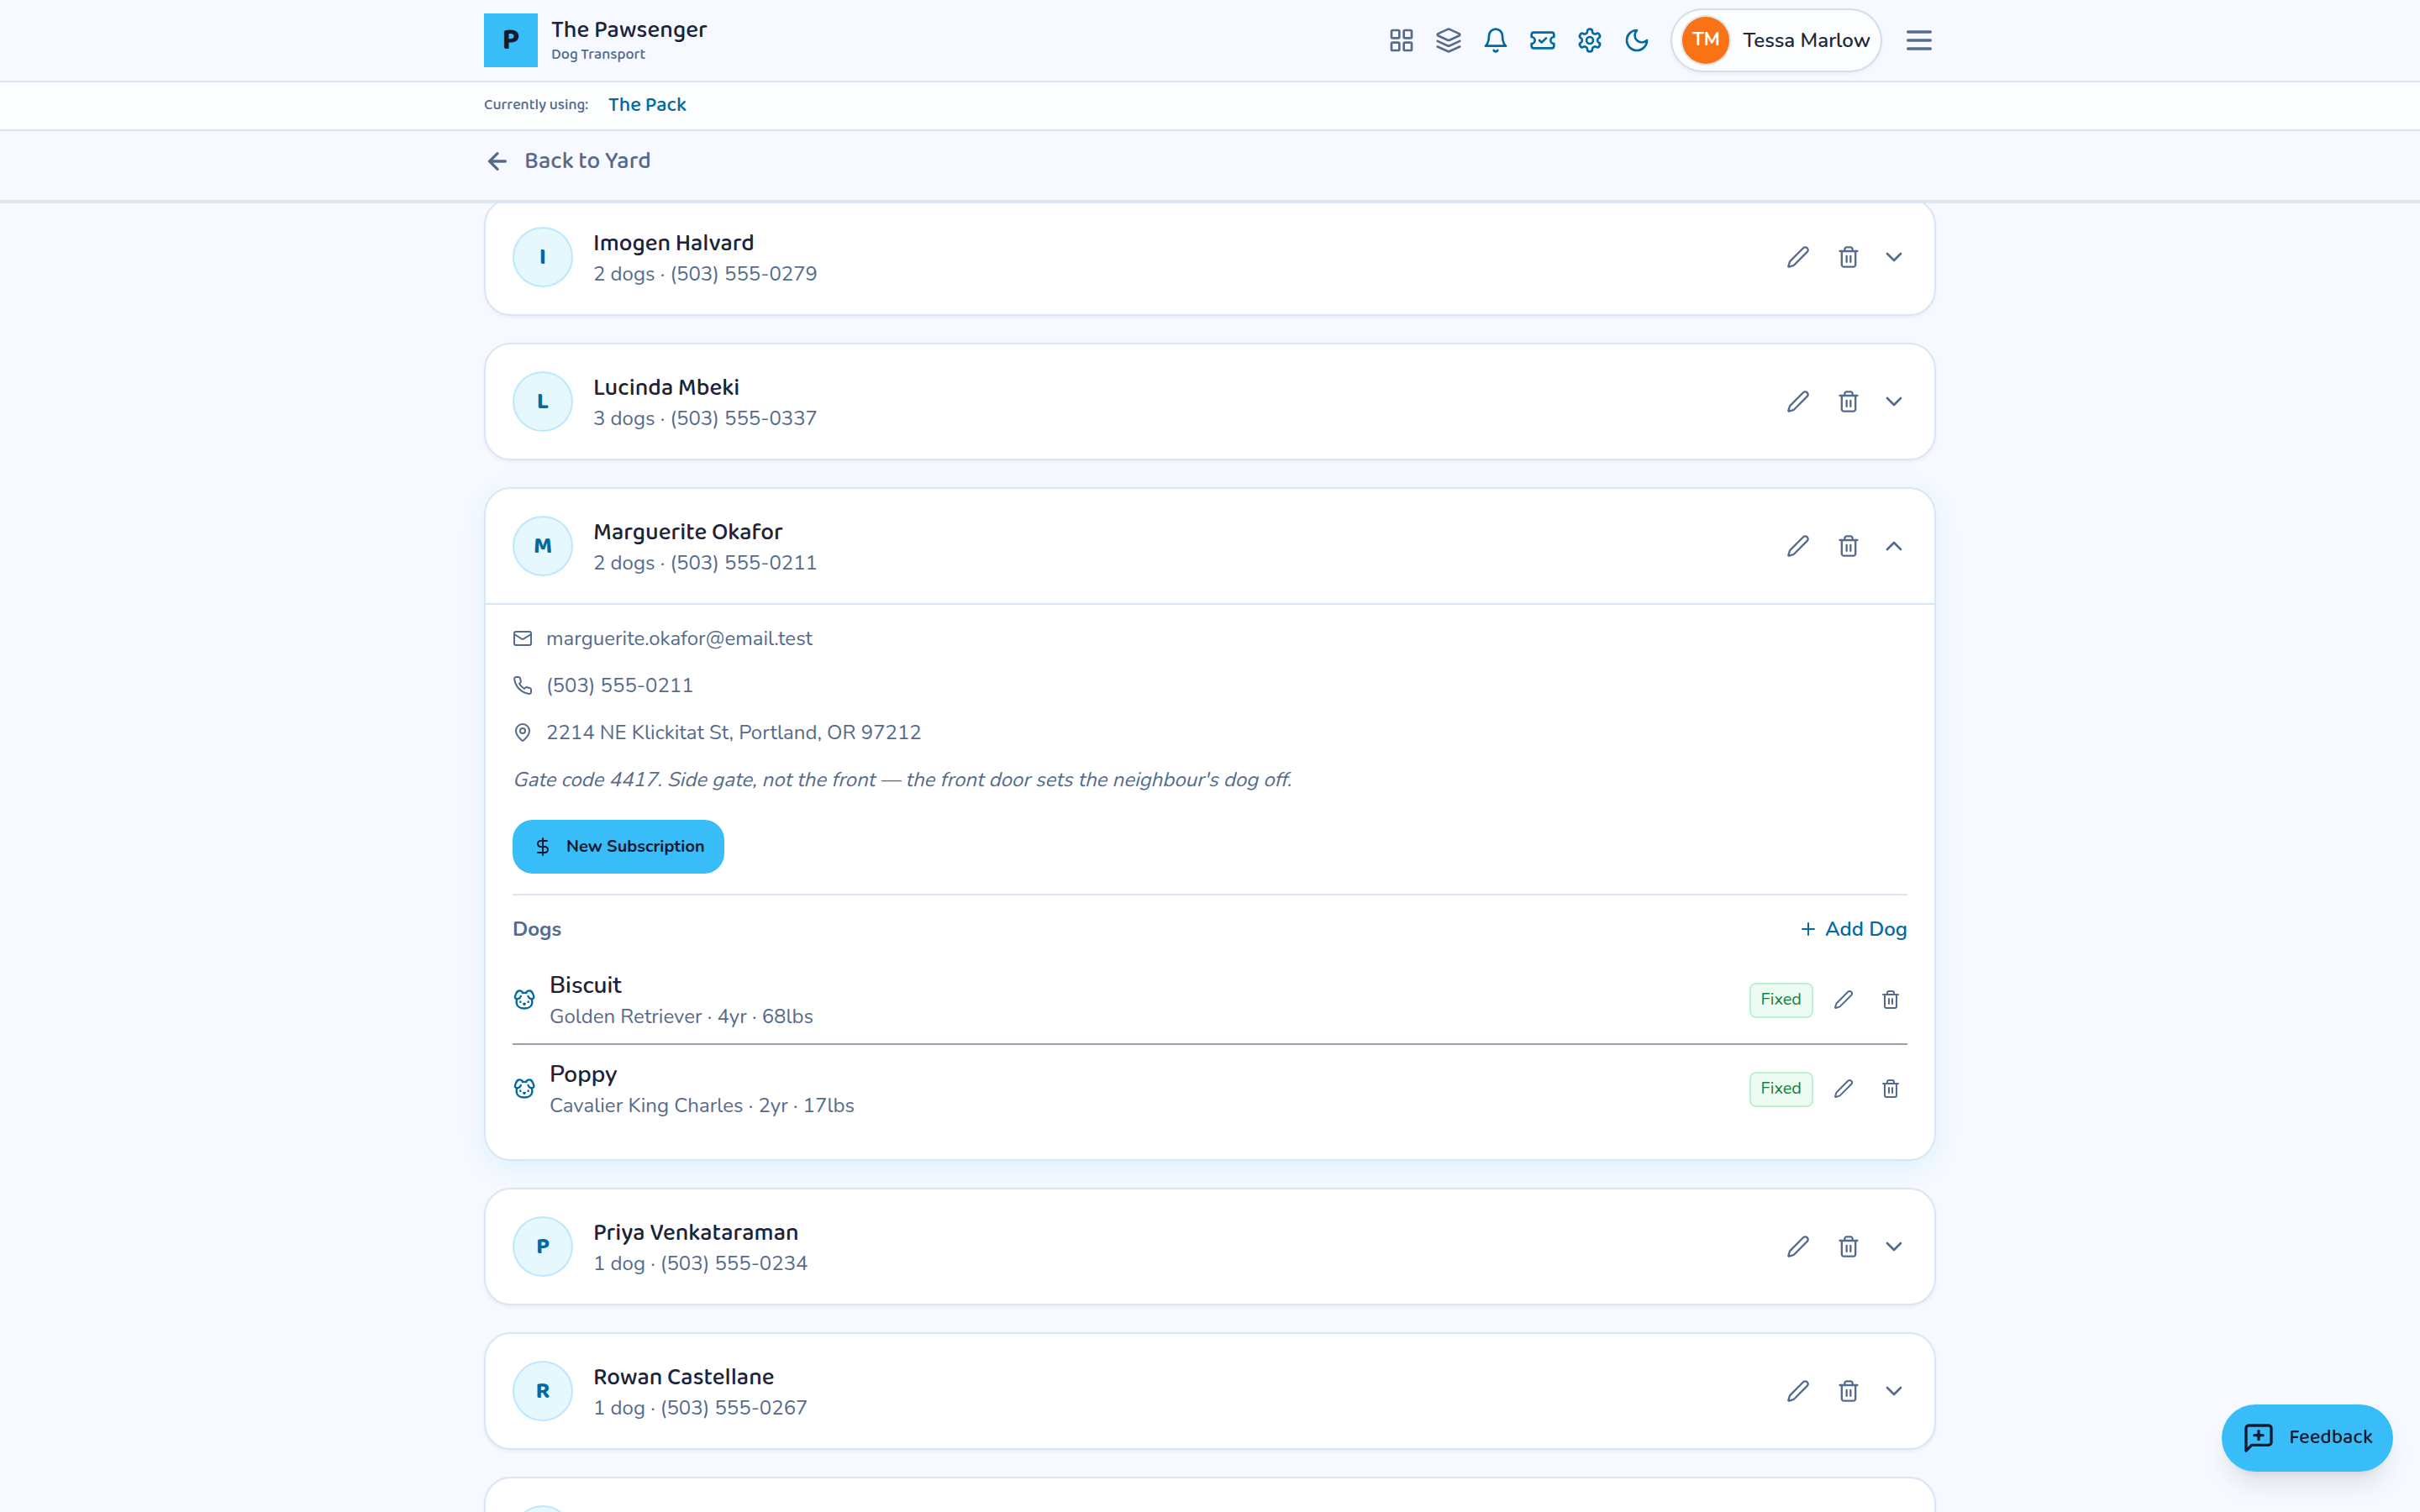
Task: Edit Biscuit's dog record
Action: [x=1843, y=1000]
